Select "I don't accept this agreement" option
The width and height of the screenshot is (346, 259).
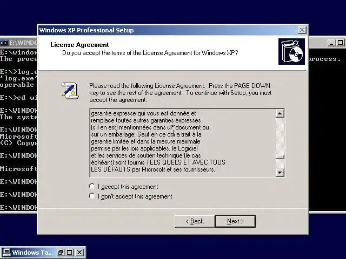pos(92,196)
